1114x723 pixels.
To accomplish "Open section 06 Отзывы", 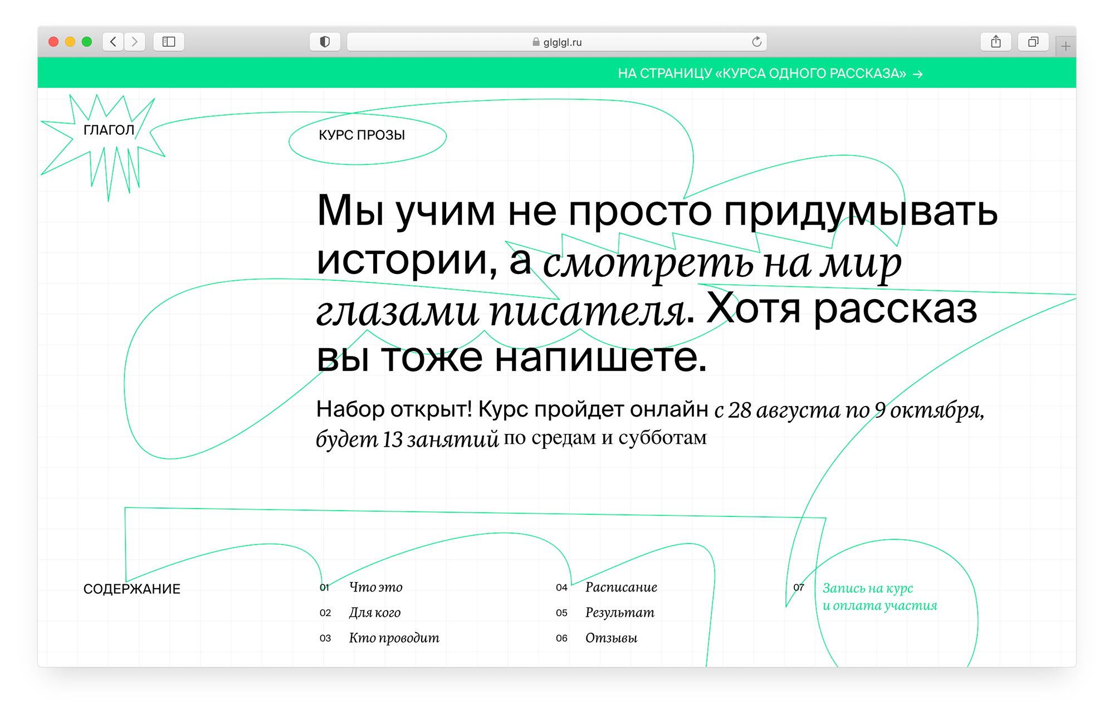I will pyautogui.click(x=611, y=638).
